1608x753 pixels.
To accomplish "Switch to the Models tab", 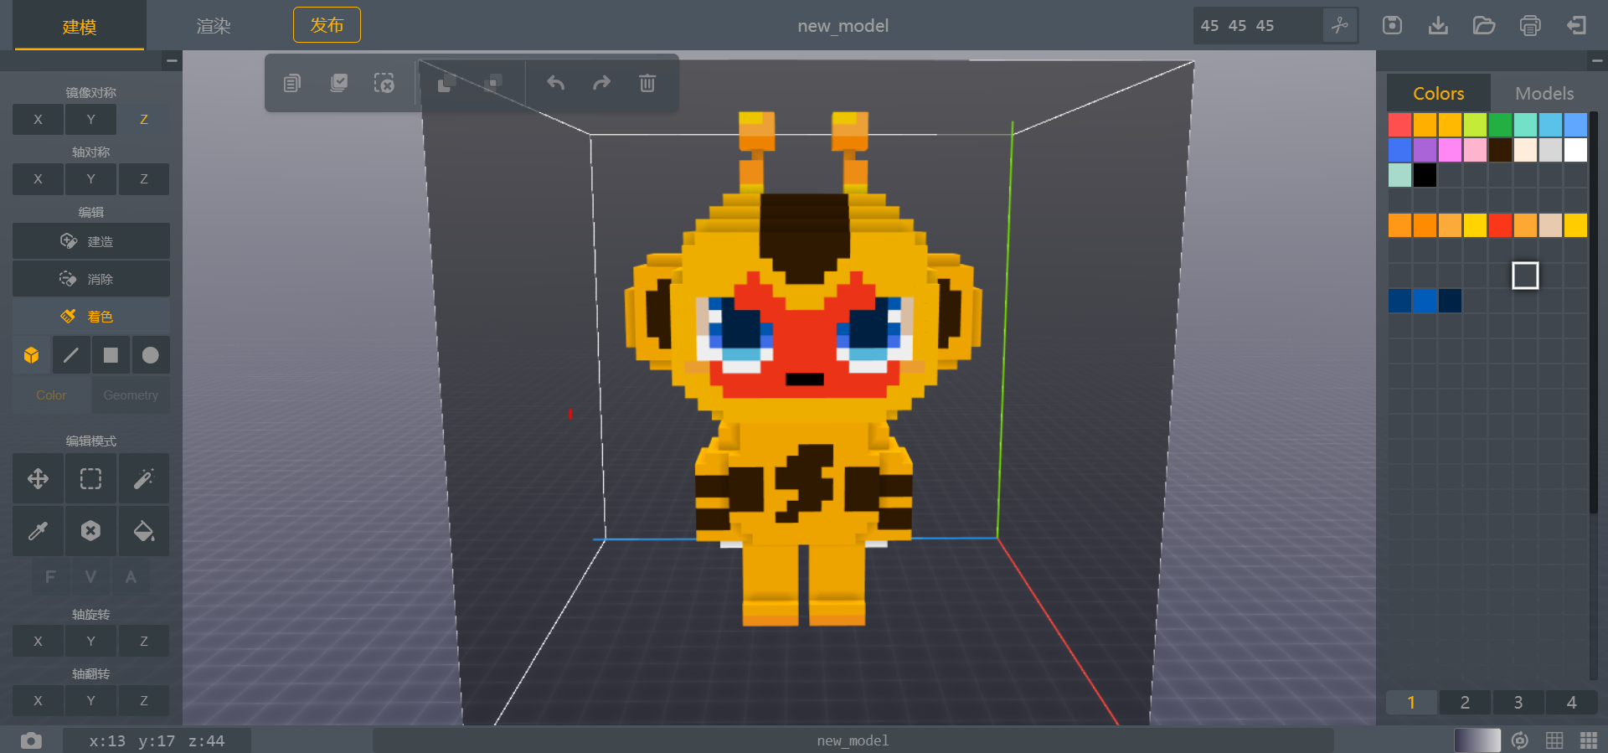I will pyautogui.click(x=1544, y=93).
